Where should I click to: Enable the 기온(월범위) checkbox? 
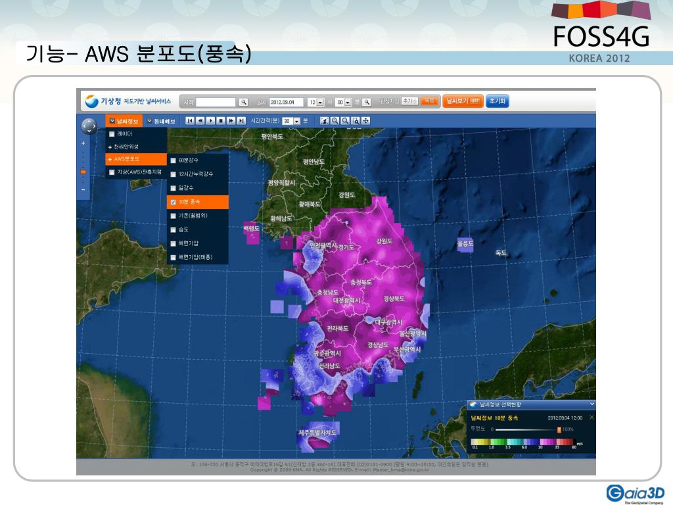173,216
